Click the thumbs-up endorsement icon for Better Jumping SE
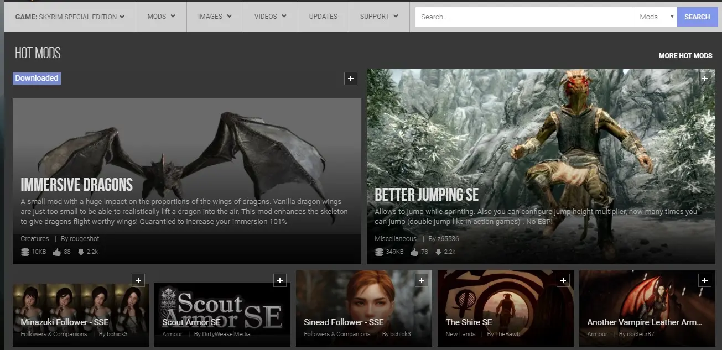 tap(414, 252)
